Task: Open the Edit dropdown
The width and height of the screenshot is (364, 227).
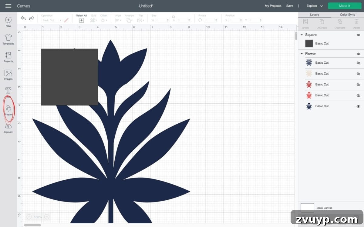Action: coord(93,20)
